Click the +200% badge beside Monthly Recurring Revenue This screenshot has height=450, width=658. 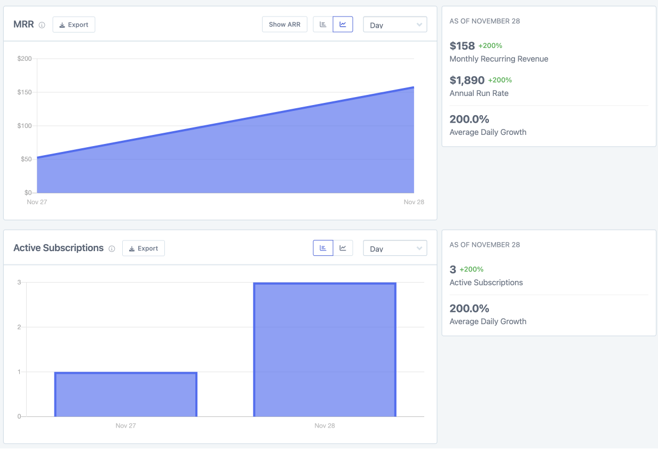point(490,45)
